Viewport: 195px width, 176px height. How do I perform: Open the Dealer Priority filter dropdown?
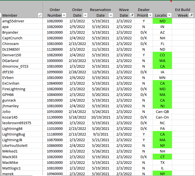pos(150,15)
